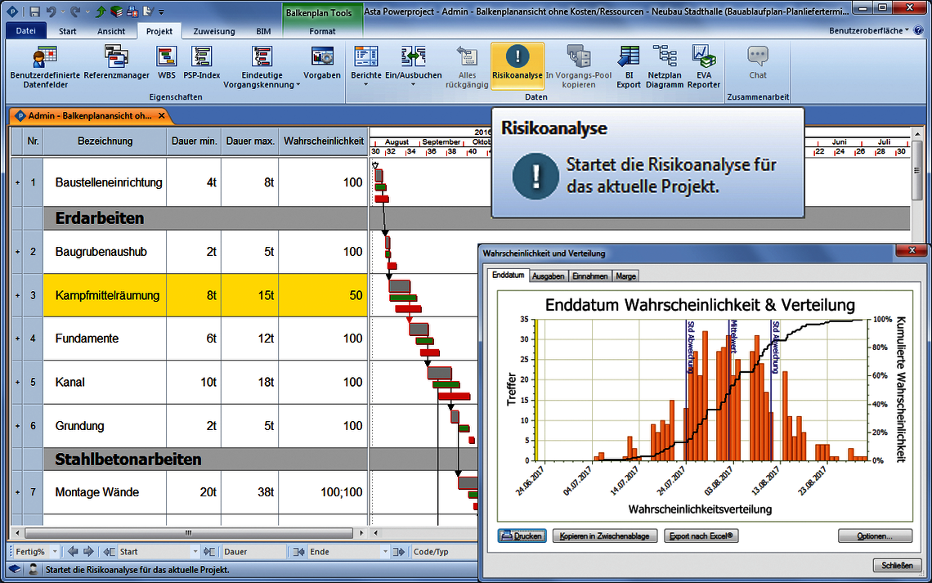Switch to the BIM ribbon tab
Screen dimensions: 932x583
tap(263, 31)
